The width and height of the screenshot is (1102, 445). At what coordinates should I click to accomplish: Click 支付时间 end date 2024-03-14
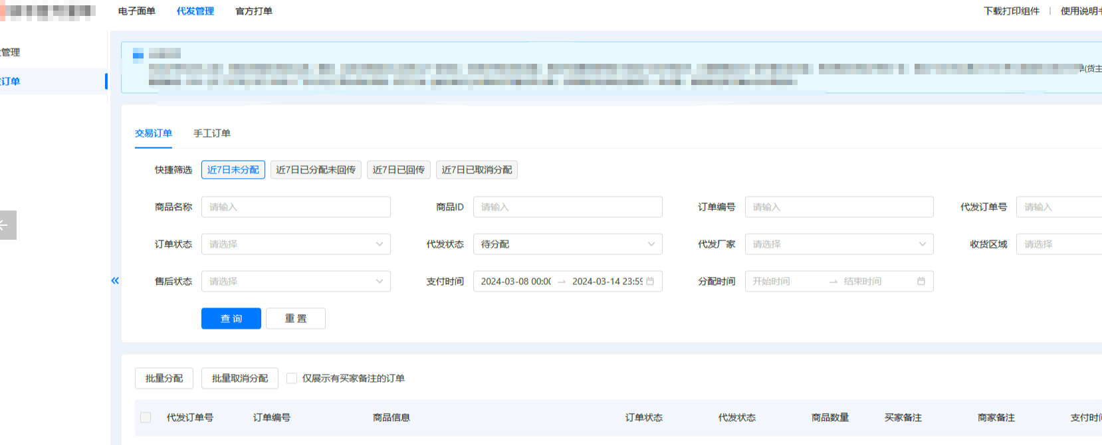pyautogui.click(x=607, y=282)
